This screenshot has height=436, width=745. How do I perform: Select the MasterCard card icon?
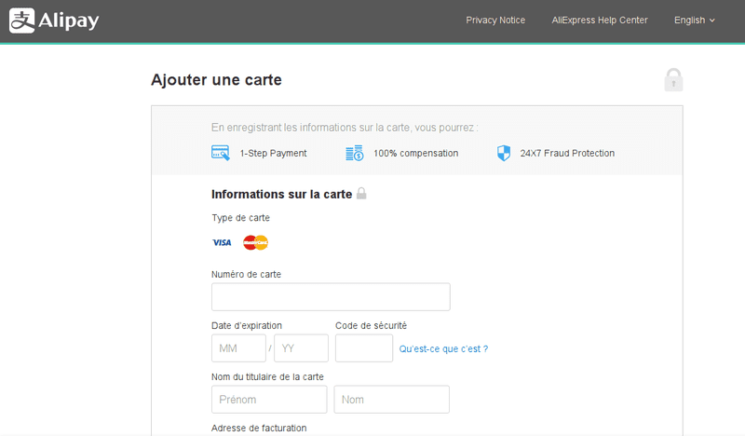(x=255, y=242)
